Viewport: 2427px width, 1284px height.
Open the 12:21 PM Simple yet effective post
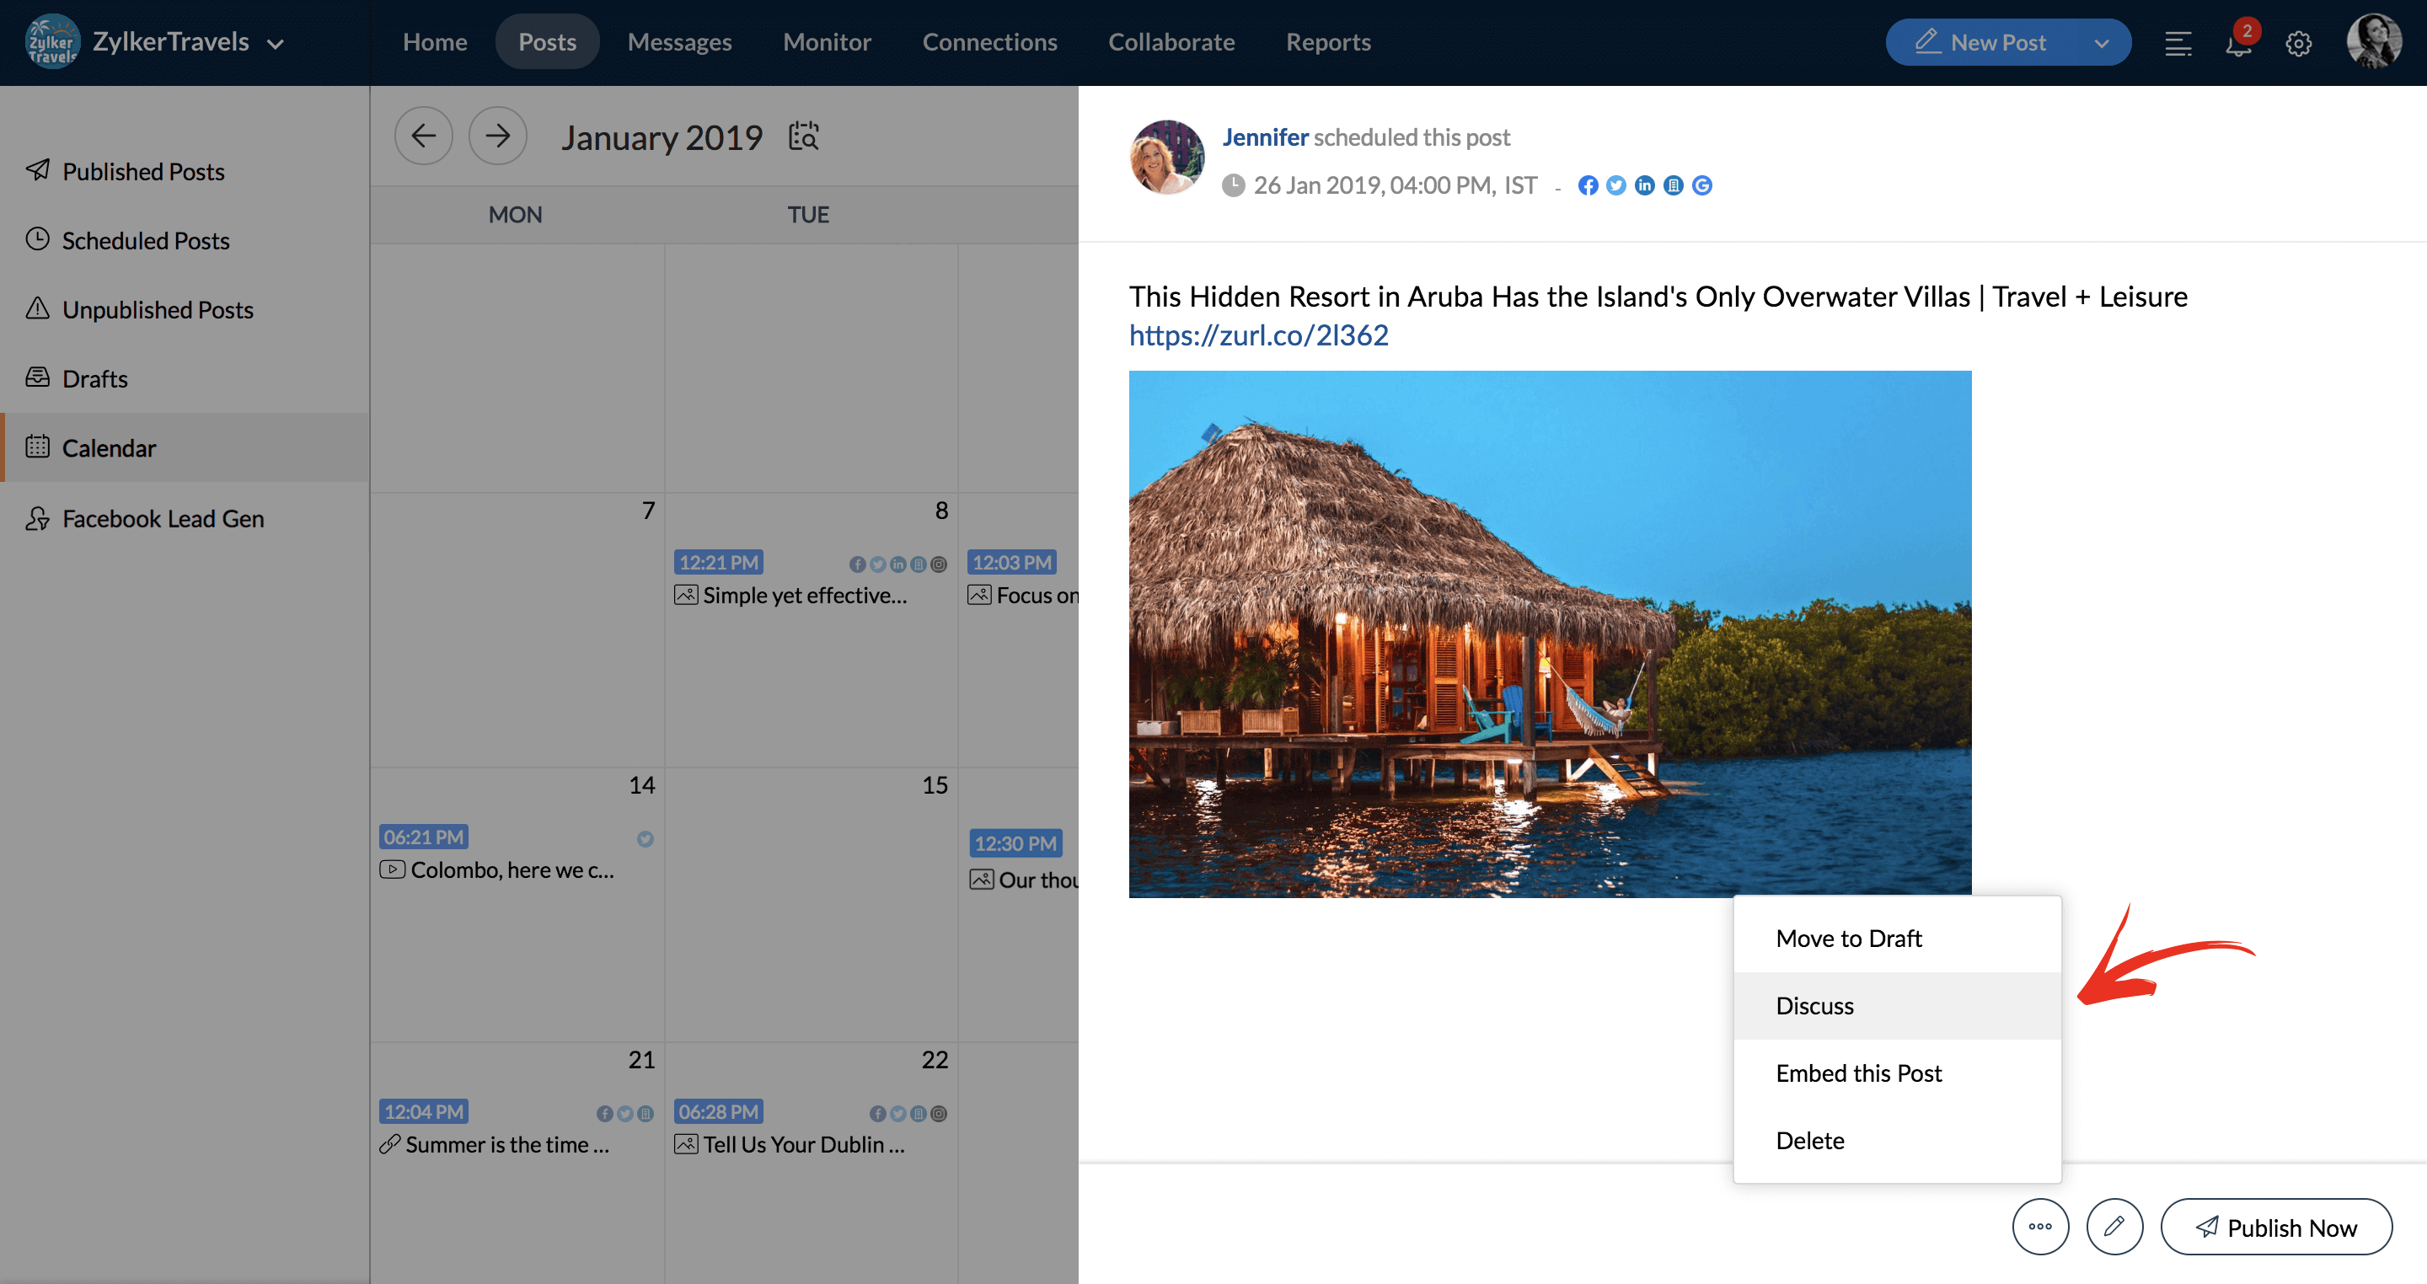point(804,596)
